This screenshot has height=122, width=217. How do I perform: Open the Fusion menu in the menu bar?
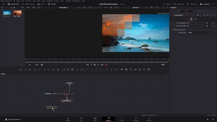56,1
